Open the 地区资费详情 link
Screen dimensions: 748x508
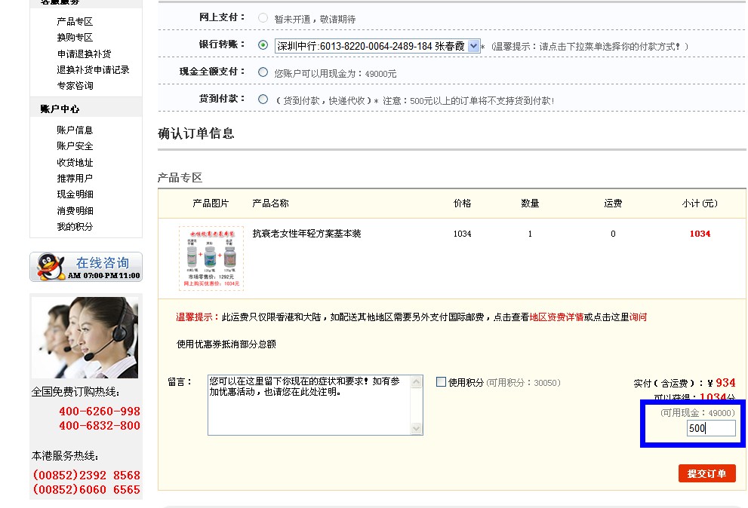[556, 317]
